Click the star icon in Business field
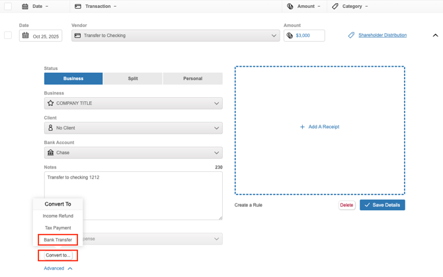This screenshot has width=443, height=277. [50, 103]
